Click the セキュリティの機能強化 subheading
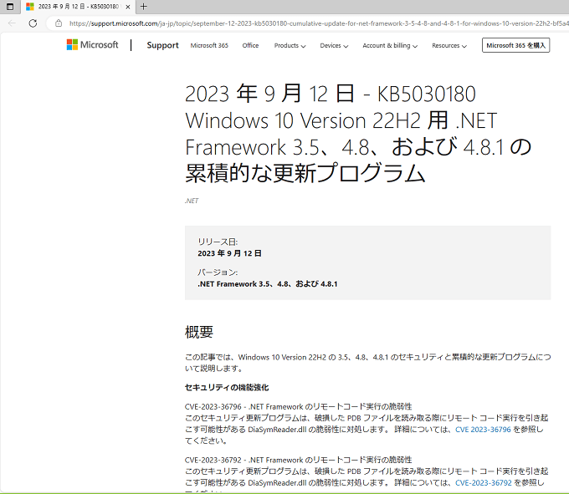 (227, 388)
